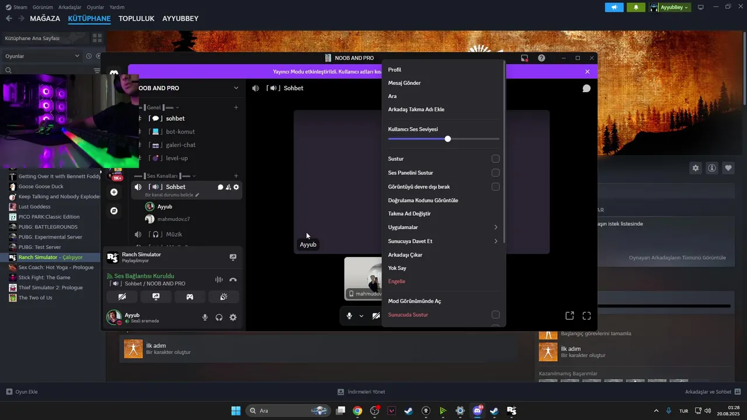Open the noise suppression waveform icon

(219, 280)
